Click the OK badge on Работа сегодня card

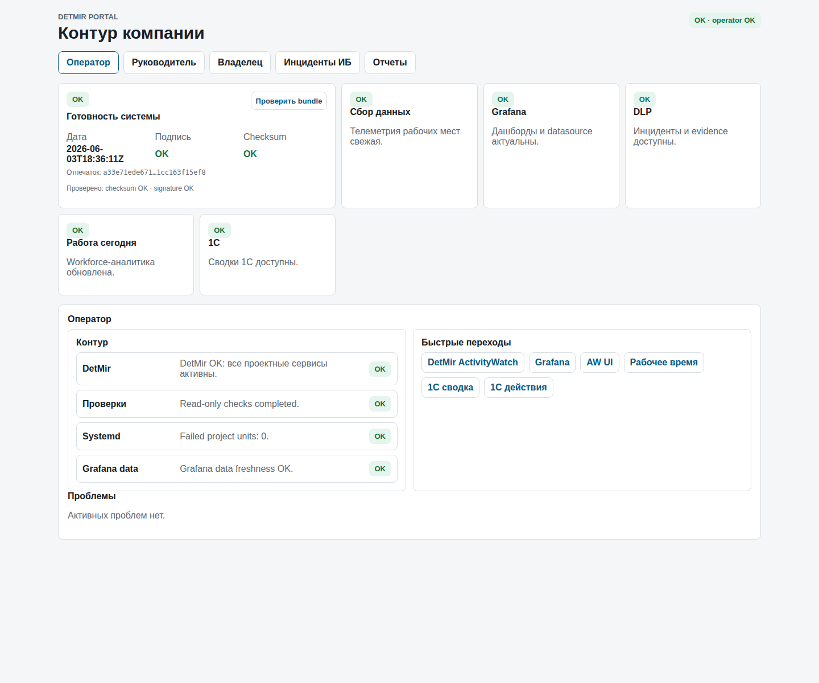78,231
